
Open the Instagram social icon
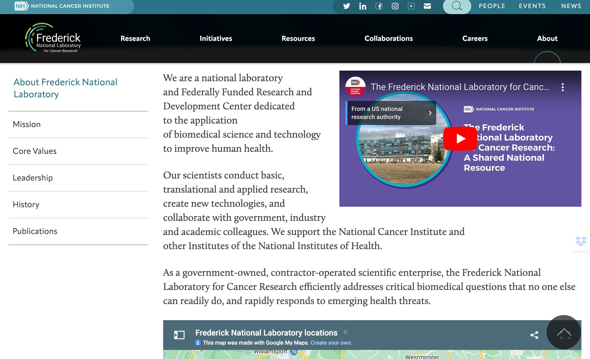click(x=395, y=6)
